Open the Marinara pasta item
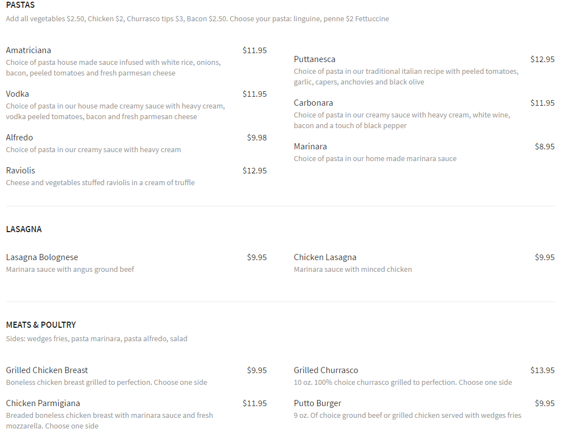This screenshot has width=564, height=438. coord(310,147)
